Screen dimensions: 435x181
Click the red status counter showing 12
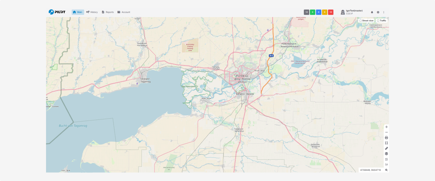point(331,12)
